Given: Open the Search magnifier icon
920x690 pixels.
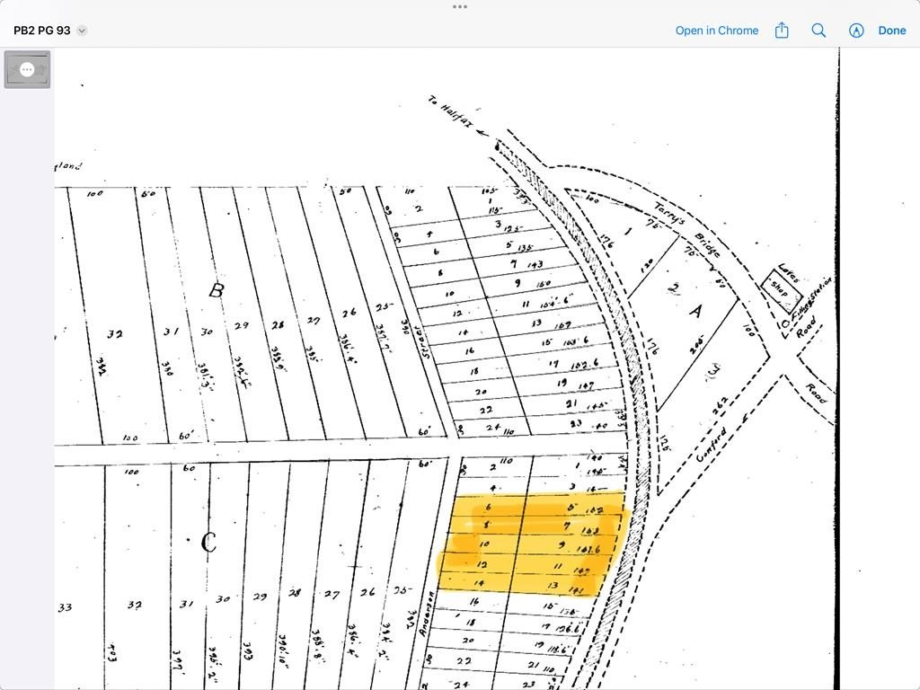Looking at the screenshot, I should tap(818, 31).
